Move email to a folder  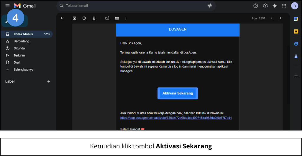(x=117, y=18)
